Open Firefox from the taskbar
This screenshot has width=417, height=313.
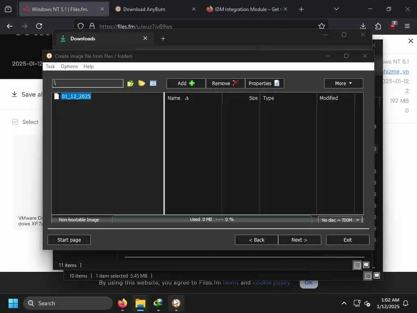point(122,303)
